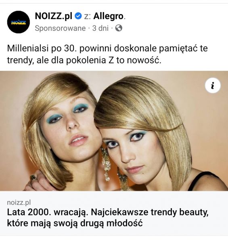Click the ring on the hand in photo

(x=33, y=178)
